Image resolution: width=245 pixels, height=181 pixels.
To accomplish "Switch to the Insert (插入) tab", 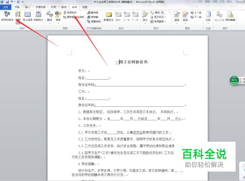I will point(28,7).
